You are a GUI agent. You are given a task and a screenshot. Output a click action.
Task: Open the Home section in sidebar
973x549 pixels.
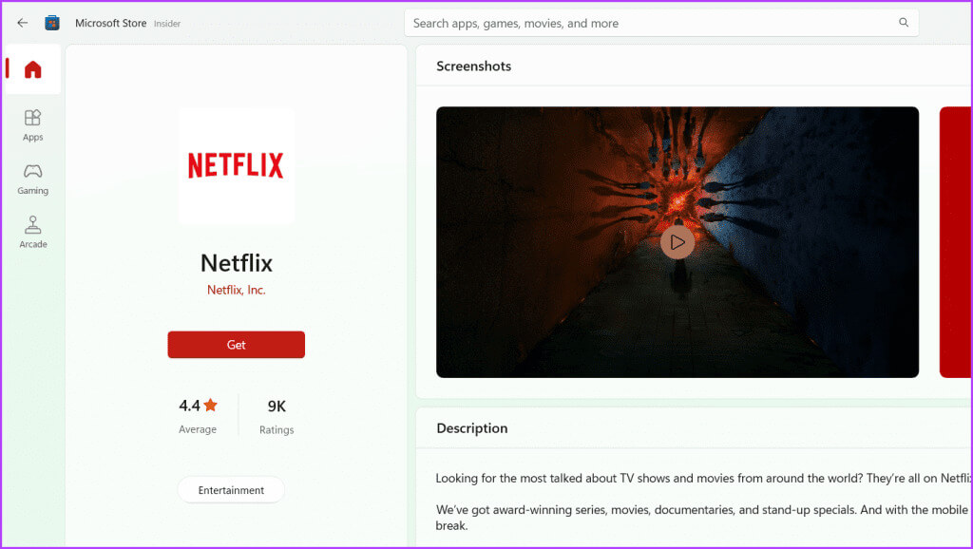click(33, 68)
